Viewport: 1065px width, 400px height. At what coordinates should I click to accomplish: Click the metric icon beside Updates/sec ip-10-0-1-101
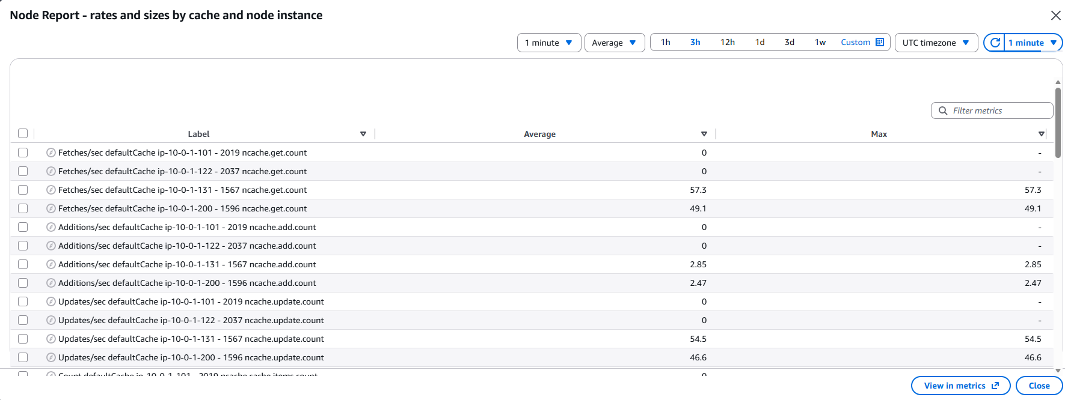[x=51, y=302]
